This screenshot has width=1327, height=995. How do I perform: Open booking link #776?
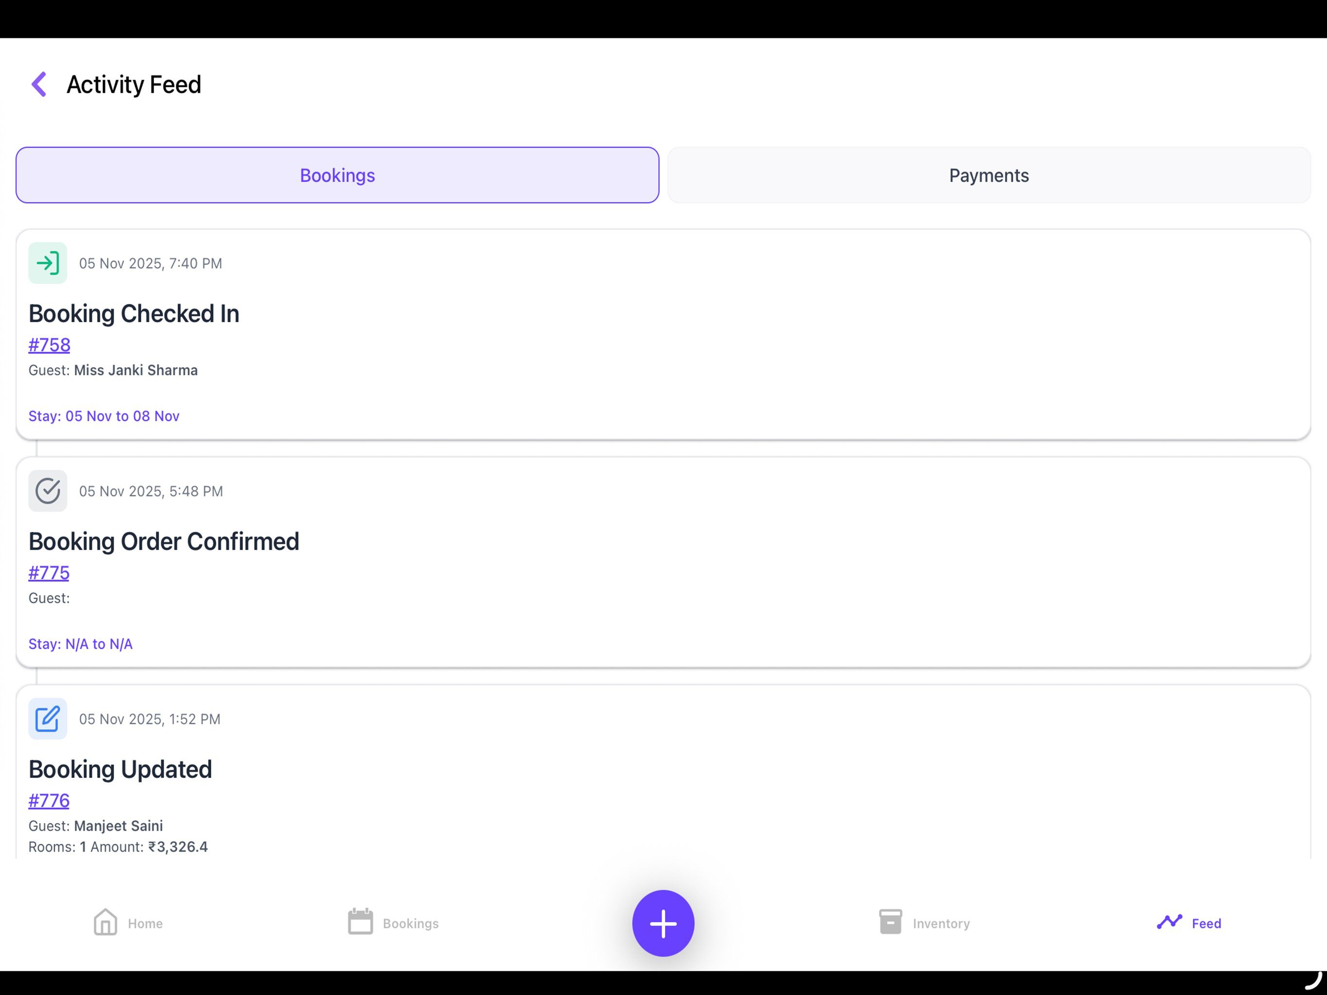pos(49,801)
